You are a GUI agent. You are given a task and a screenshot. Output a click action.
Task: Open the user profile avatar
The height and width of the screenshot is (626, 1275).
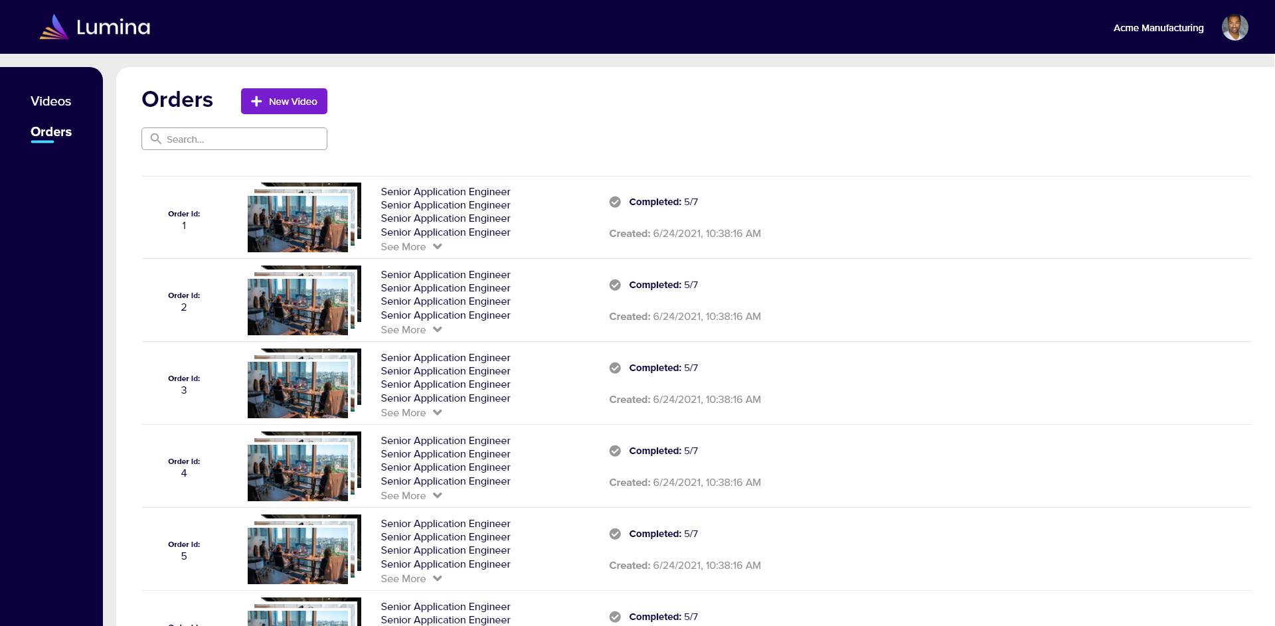click(x=1234, y=27)
